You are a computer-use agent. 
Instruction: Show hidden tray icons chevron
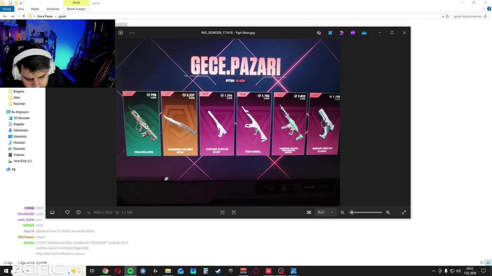(434, 271)
